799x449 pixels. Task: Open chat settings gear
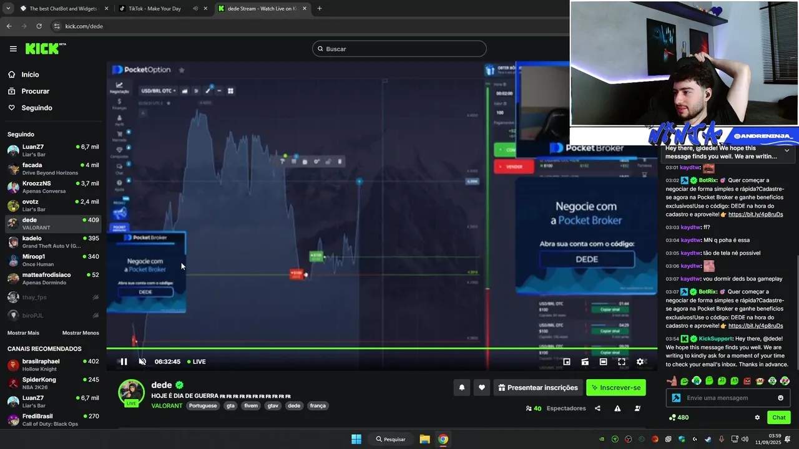[757, 418]
